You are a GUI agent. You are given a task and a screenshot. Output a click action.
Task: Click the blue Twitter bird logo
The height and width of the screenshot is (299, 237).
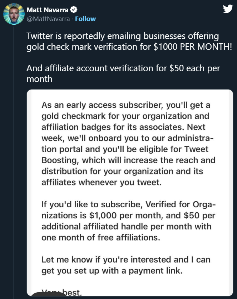pyautogui.click(x=228, y=9)
